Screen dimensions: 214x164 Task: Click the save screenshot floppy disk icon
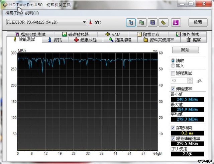click(x=152, y=22)
